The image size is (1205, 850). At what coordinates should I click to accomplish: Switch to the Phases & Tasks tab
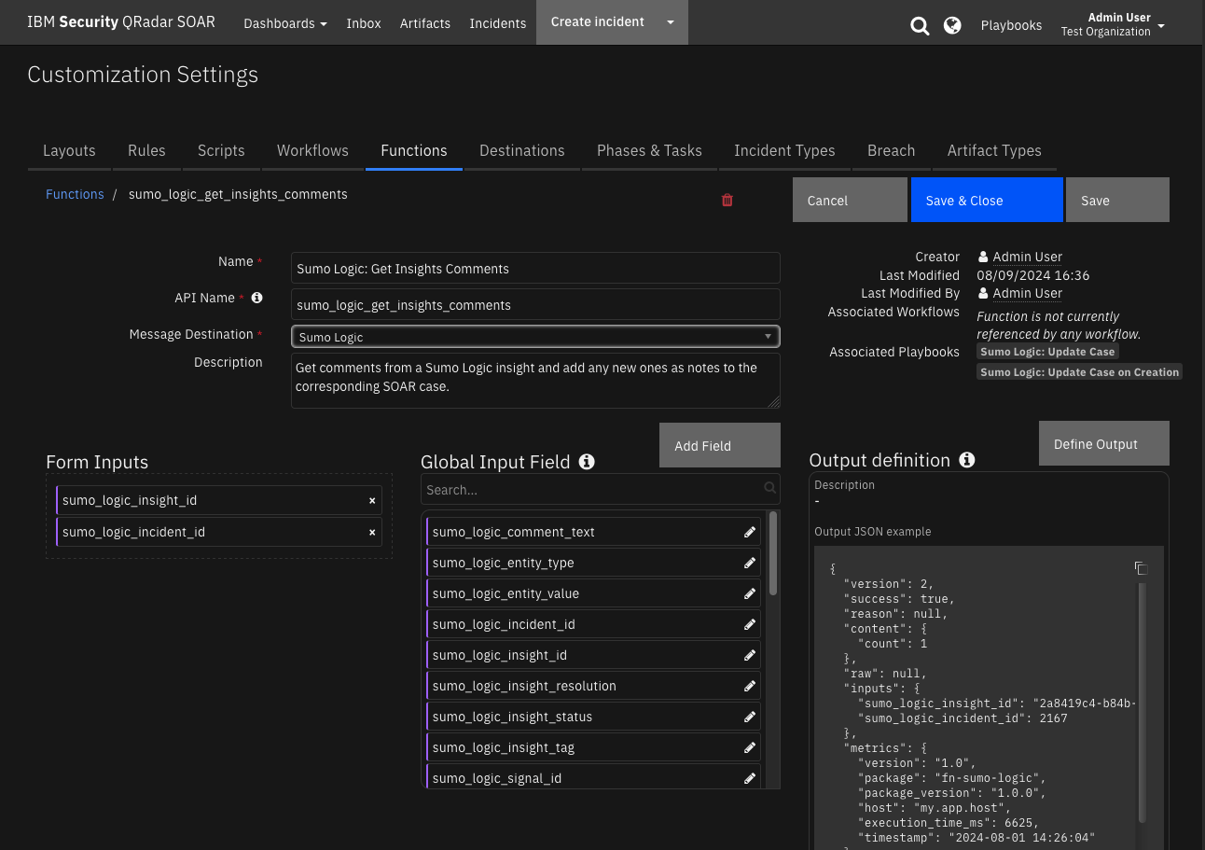(x=649, y=150)
